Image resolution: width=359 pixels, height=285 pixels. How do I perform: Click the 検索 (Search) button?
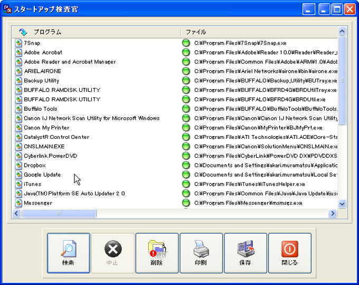(69, 253)
